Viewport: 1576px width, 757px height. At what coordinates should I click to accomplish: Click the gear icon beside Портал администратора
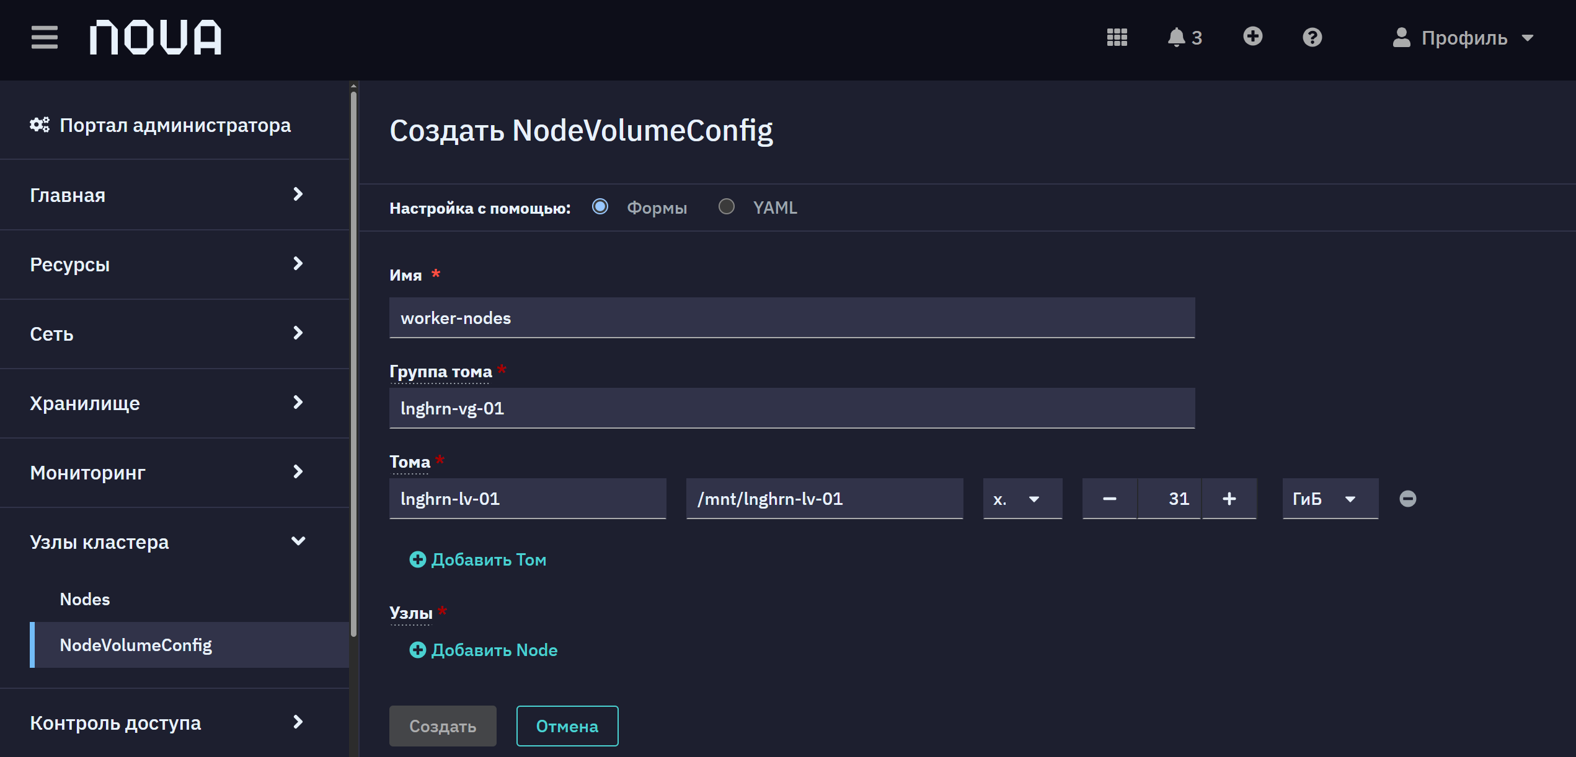(40, 125)
